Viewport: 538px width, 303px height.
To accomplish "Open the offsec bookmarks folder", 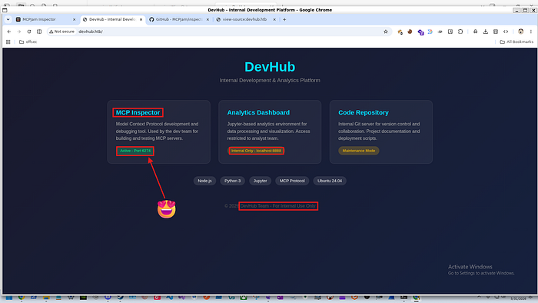I will coord(28,42).
